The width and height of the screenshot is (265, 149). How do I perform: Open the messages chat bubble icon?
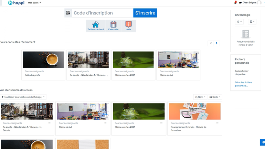tap(240, 3)
